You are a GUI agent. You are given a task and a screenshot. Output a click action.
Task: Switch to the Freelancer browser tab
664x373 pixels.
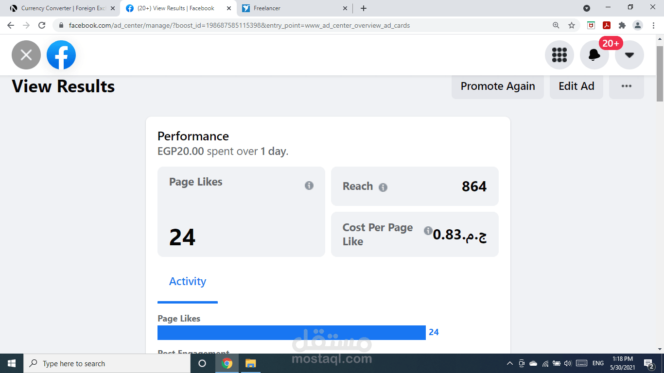(295, 8)
